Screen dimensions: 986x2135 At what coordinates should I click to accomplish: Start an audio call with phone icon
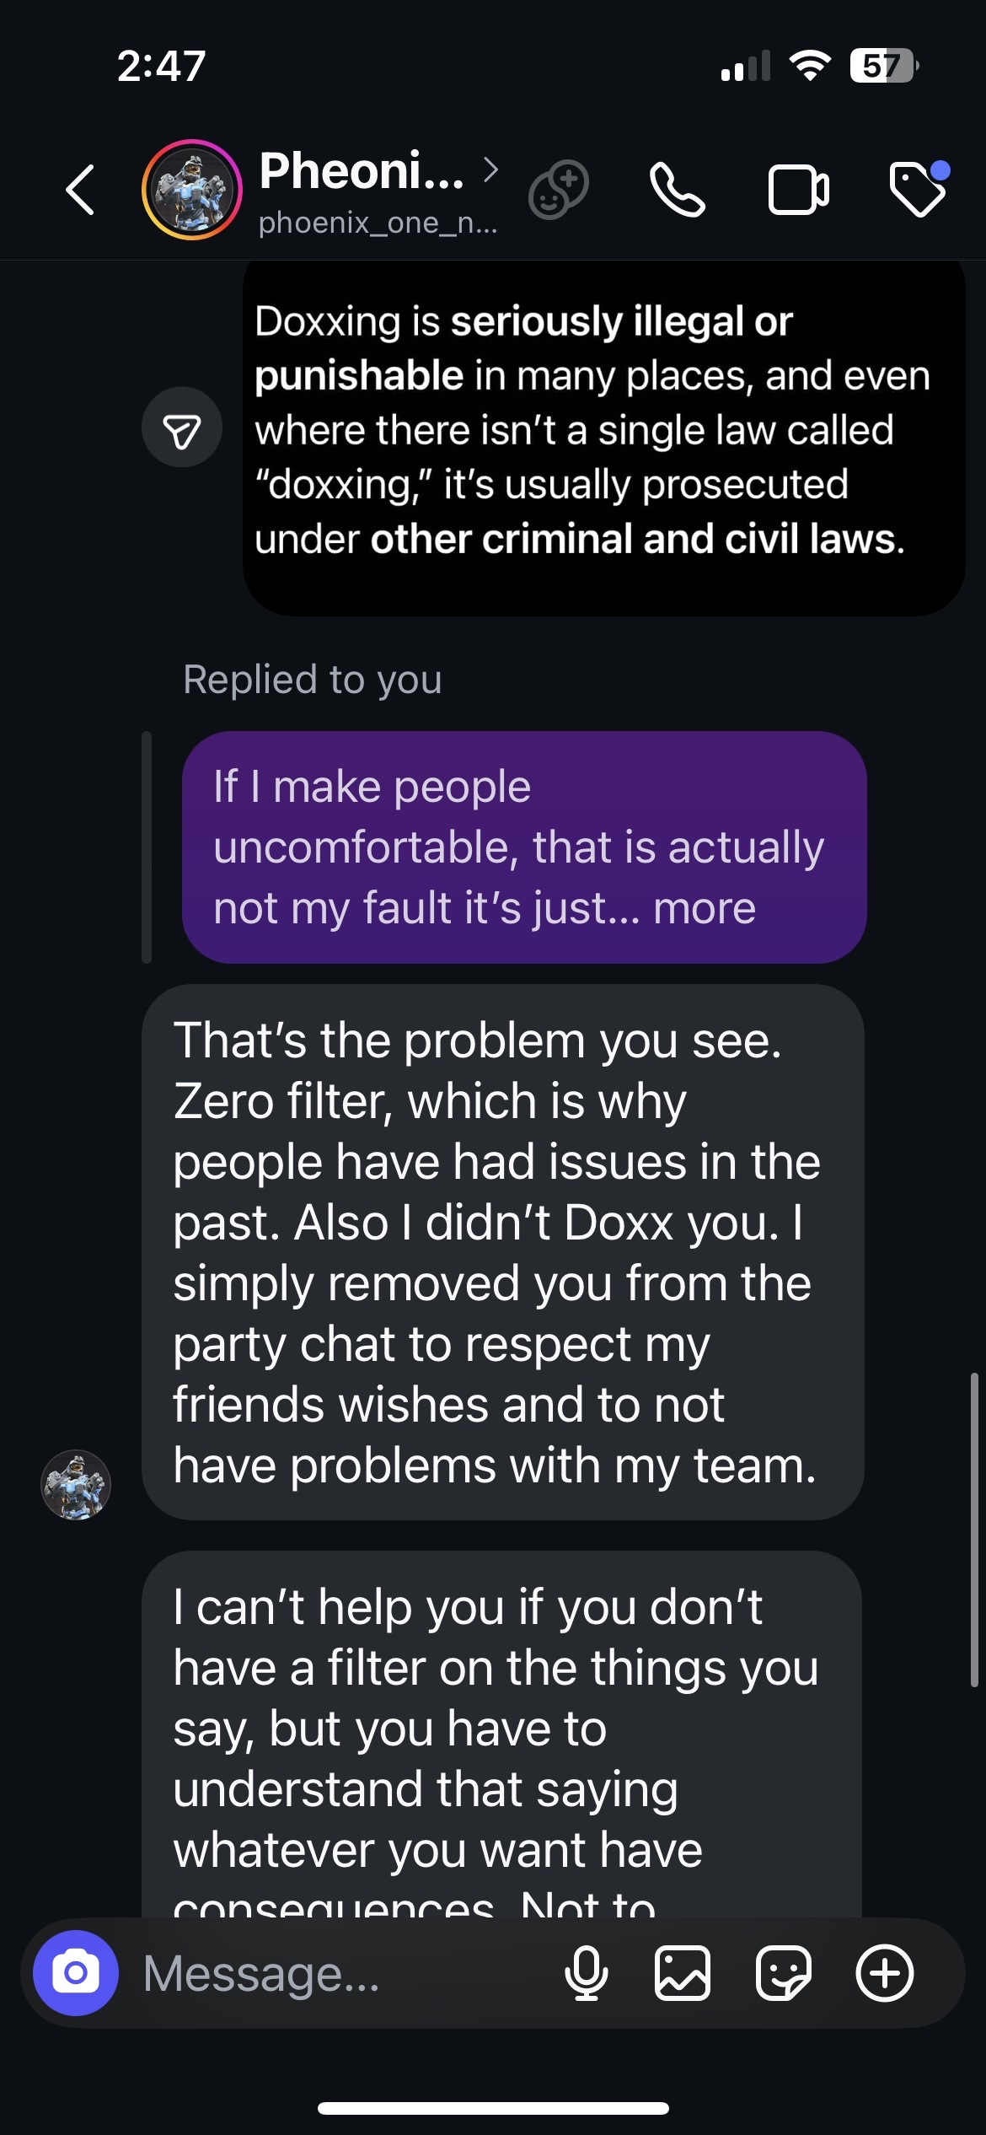pyautogui.click(x=677, y=190)
